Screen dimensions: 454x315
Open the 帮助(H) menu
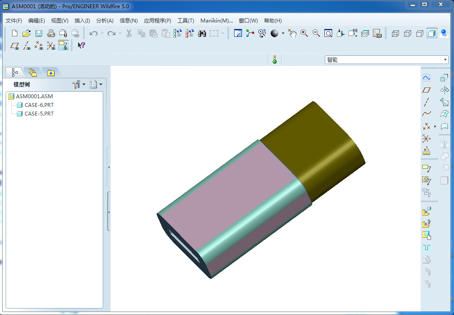273,20
